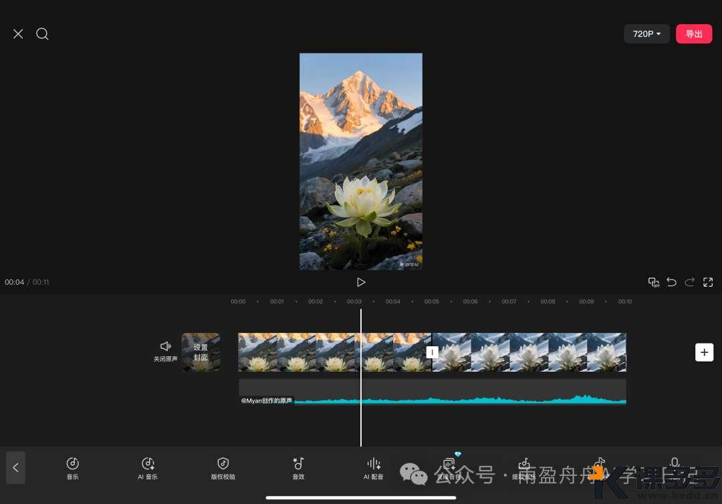Click the 00:06 mark on timeline ruler
The height and width of the screenshot is (504, 722).
[470, 301]
